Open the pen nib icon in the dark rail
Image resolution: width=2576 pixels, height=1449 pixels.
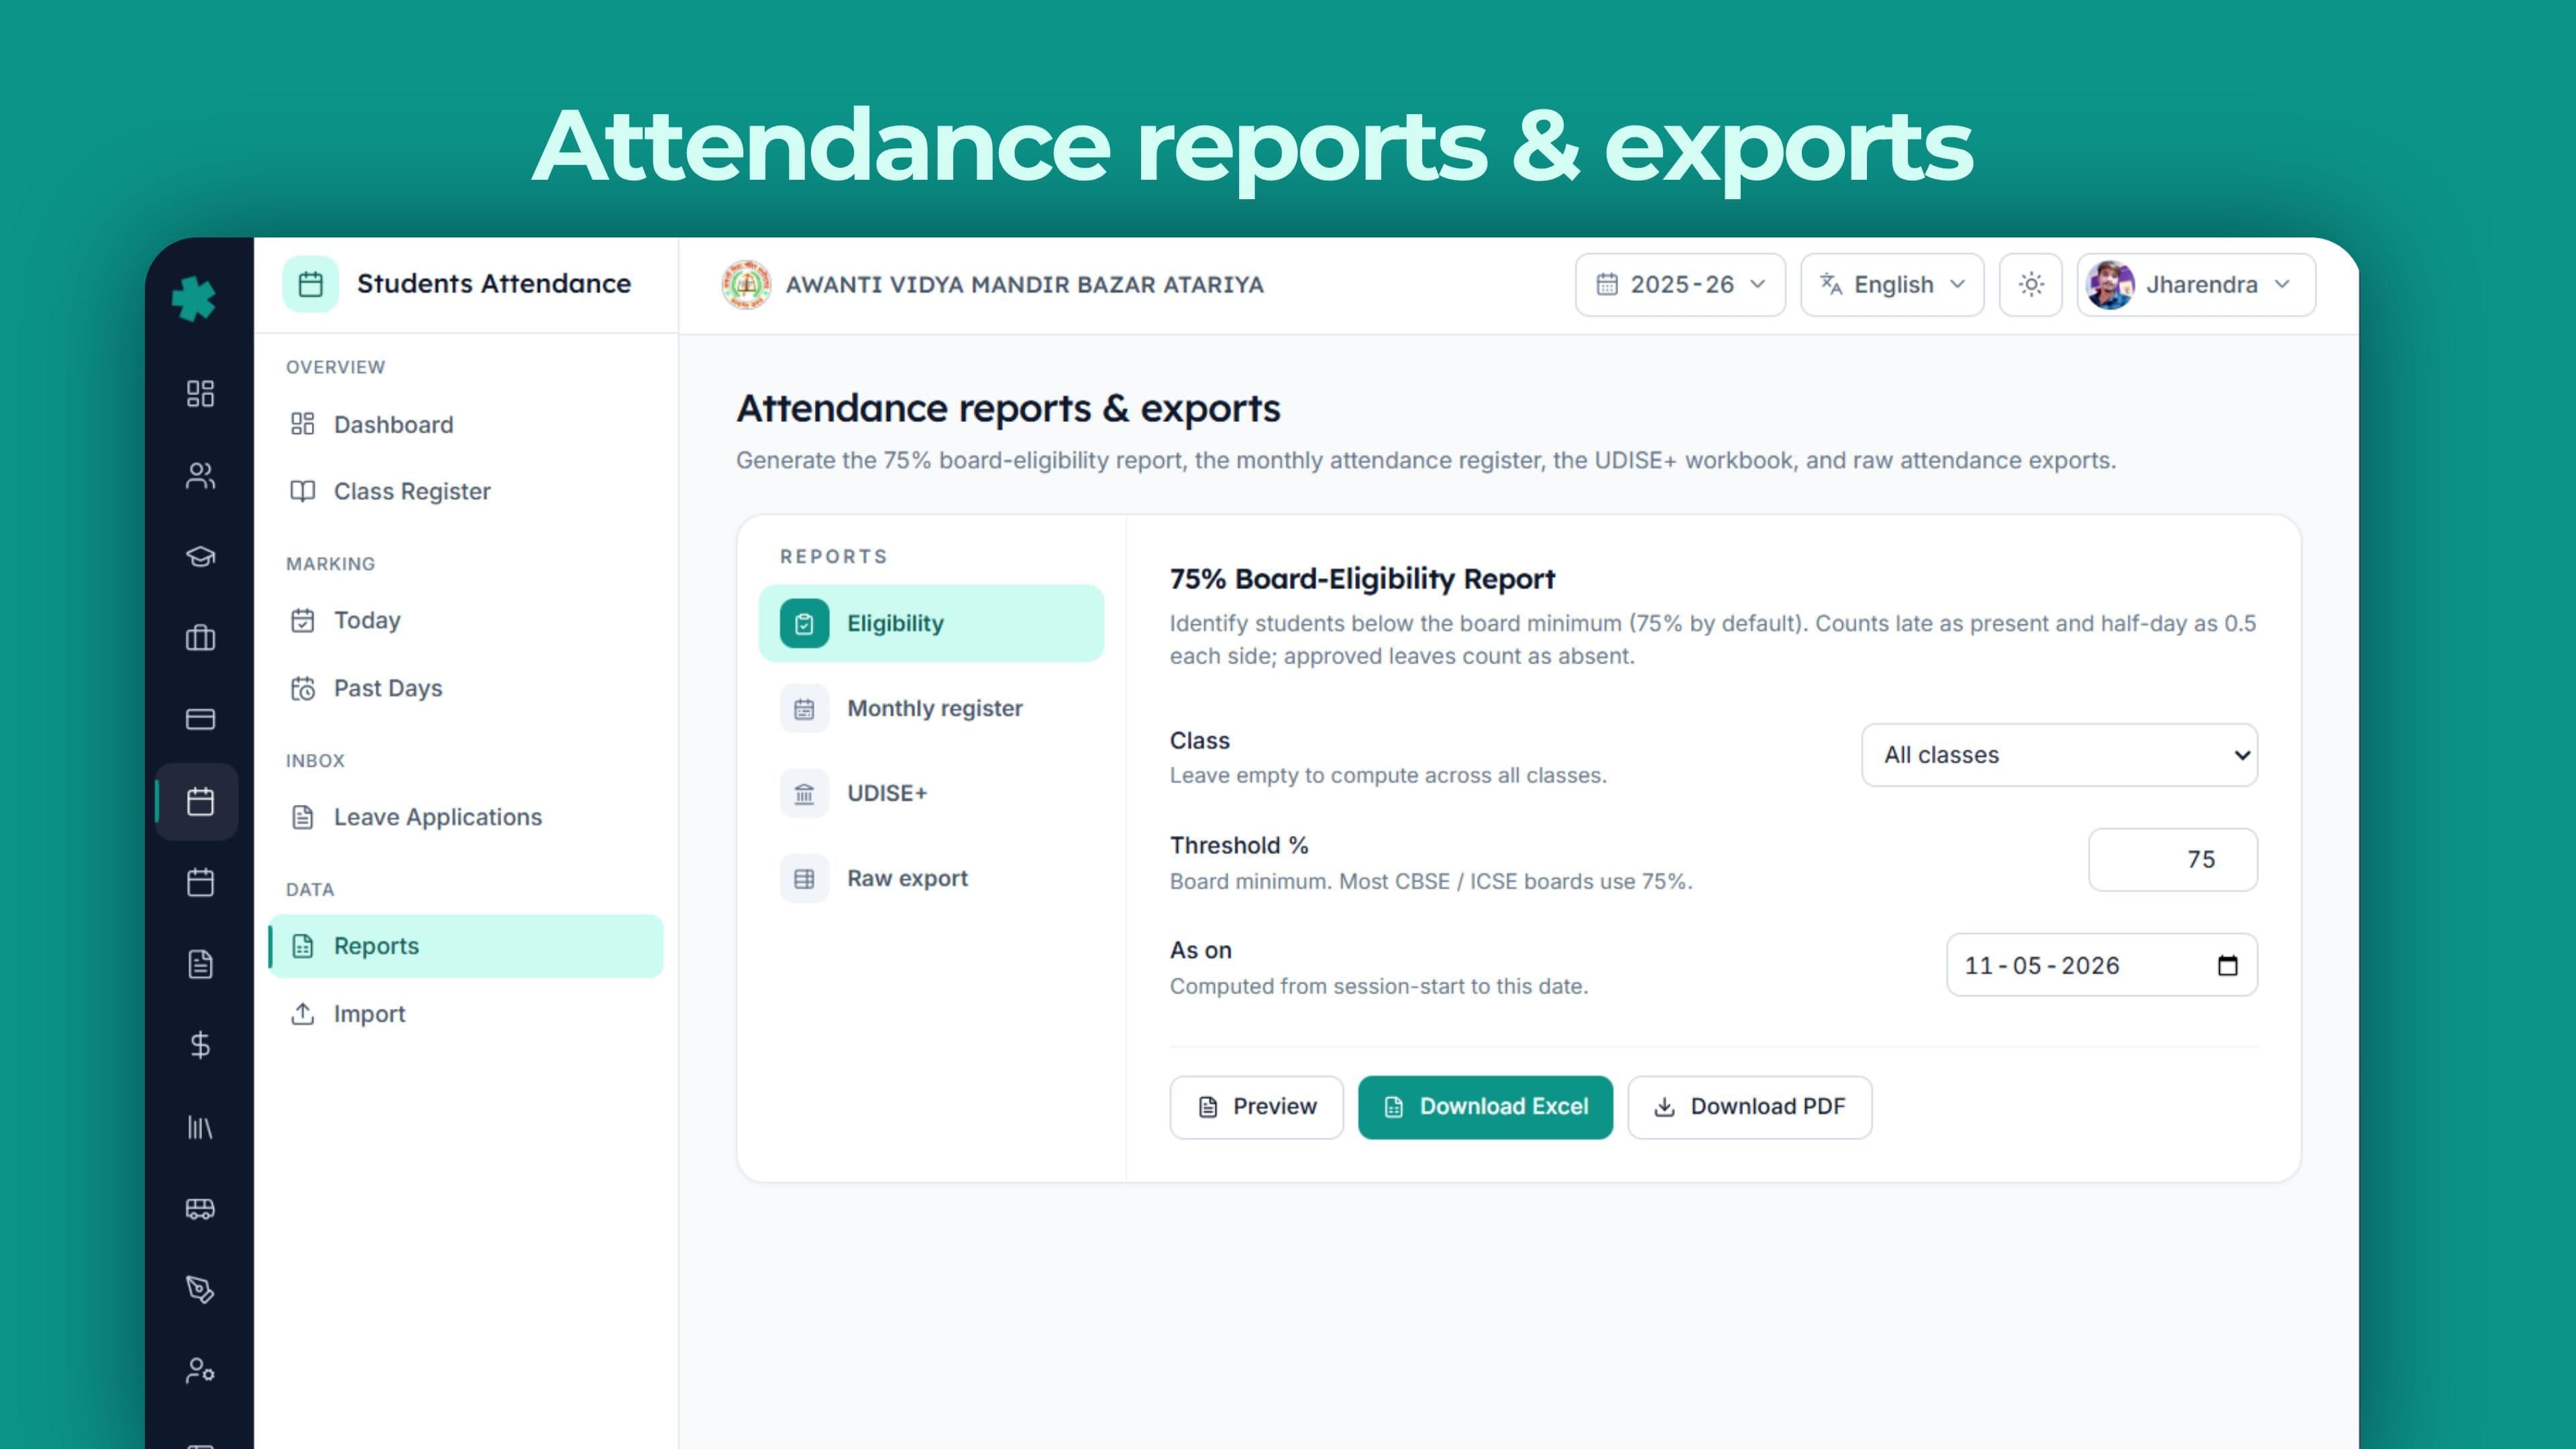[200, 1289]
